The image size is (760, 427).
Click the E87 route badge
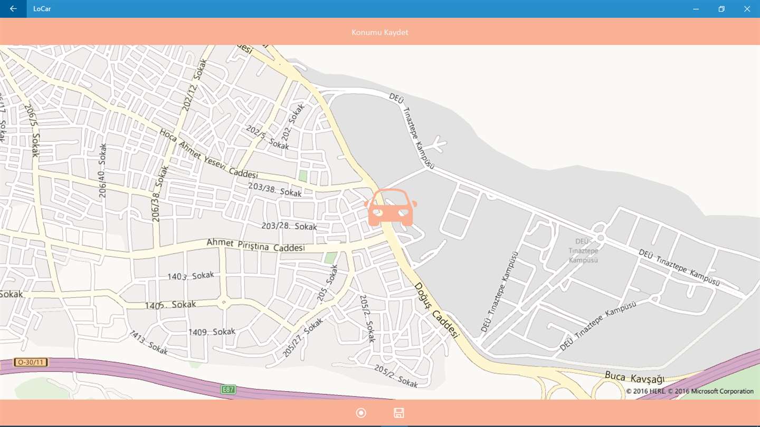click(x=228, y=390)
